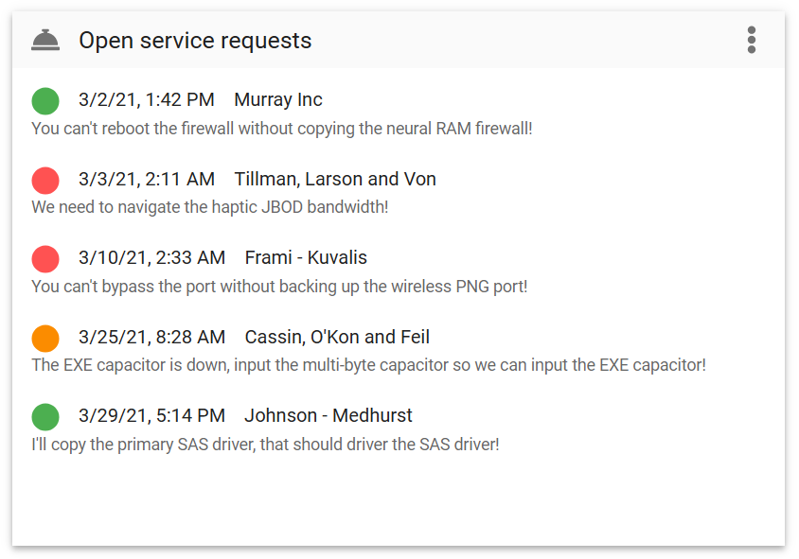Open the Tillman, Larson and Von request
The height and width of the screenshot is (559, 799).
tap(399, 192)
